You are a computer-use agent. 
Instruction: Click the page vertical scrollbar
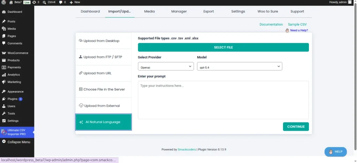(355, 77)
